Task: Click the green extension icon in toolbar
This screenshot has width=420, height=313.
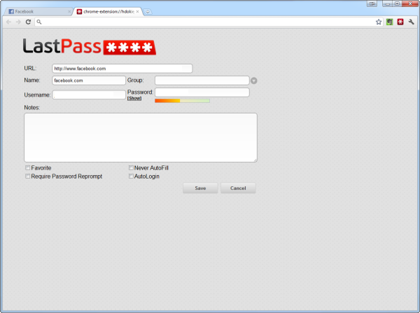Action: (x=389, y=22)
